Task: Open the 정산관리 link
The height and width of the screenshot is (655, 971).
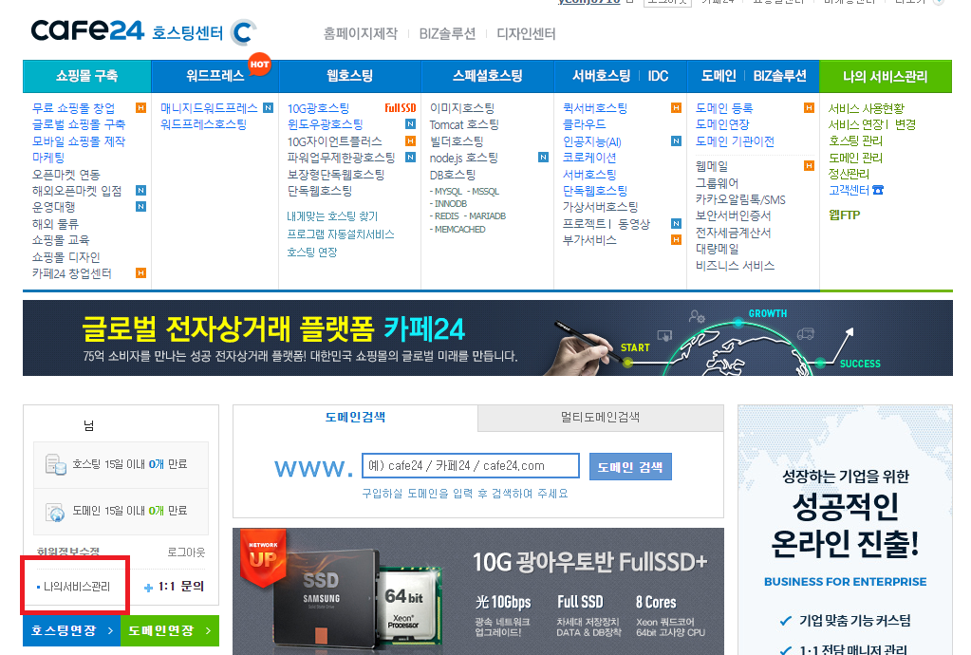Action: click(x=849, y=174)
